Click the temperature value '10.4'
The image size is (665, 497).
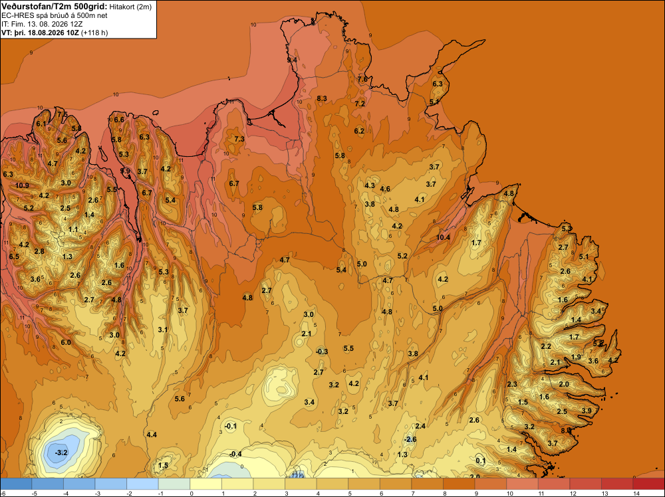pos(443,237)
